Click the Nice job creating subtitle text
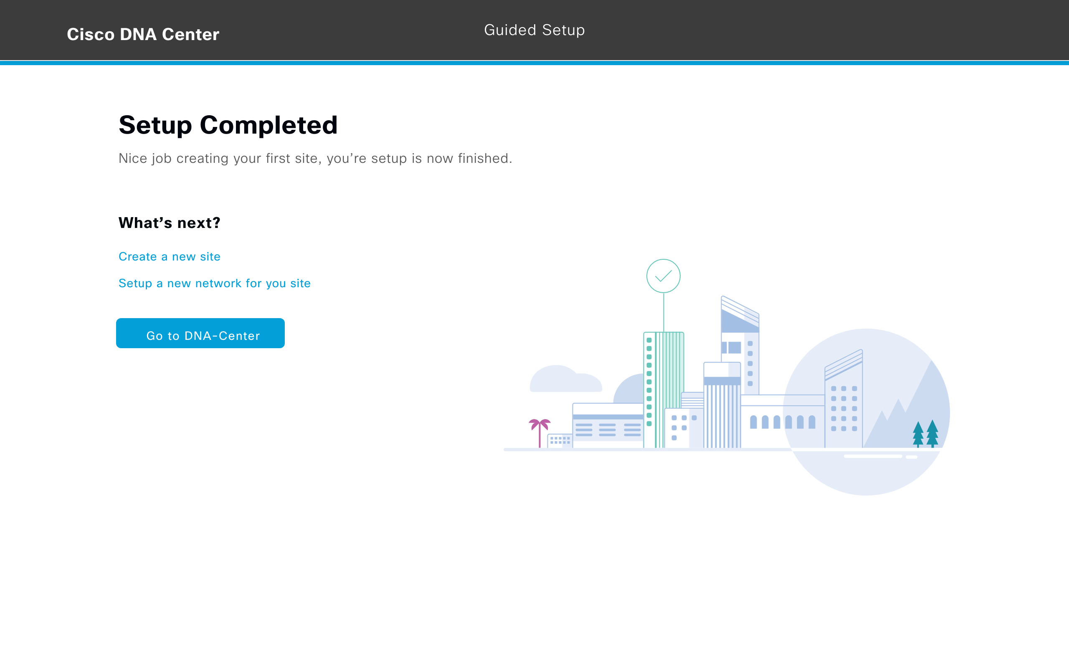Viewport: 1069px width, 668px height. (x=315, y=158)
